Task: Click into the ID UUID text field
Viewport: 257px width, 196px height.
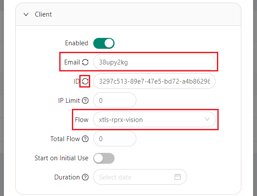Action: (x=154, y=81)
